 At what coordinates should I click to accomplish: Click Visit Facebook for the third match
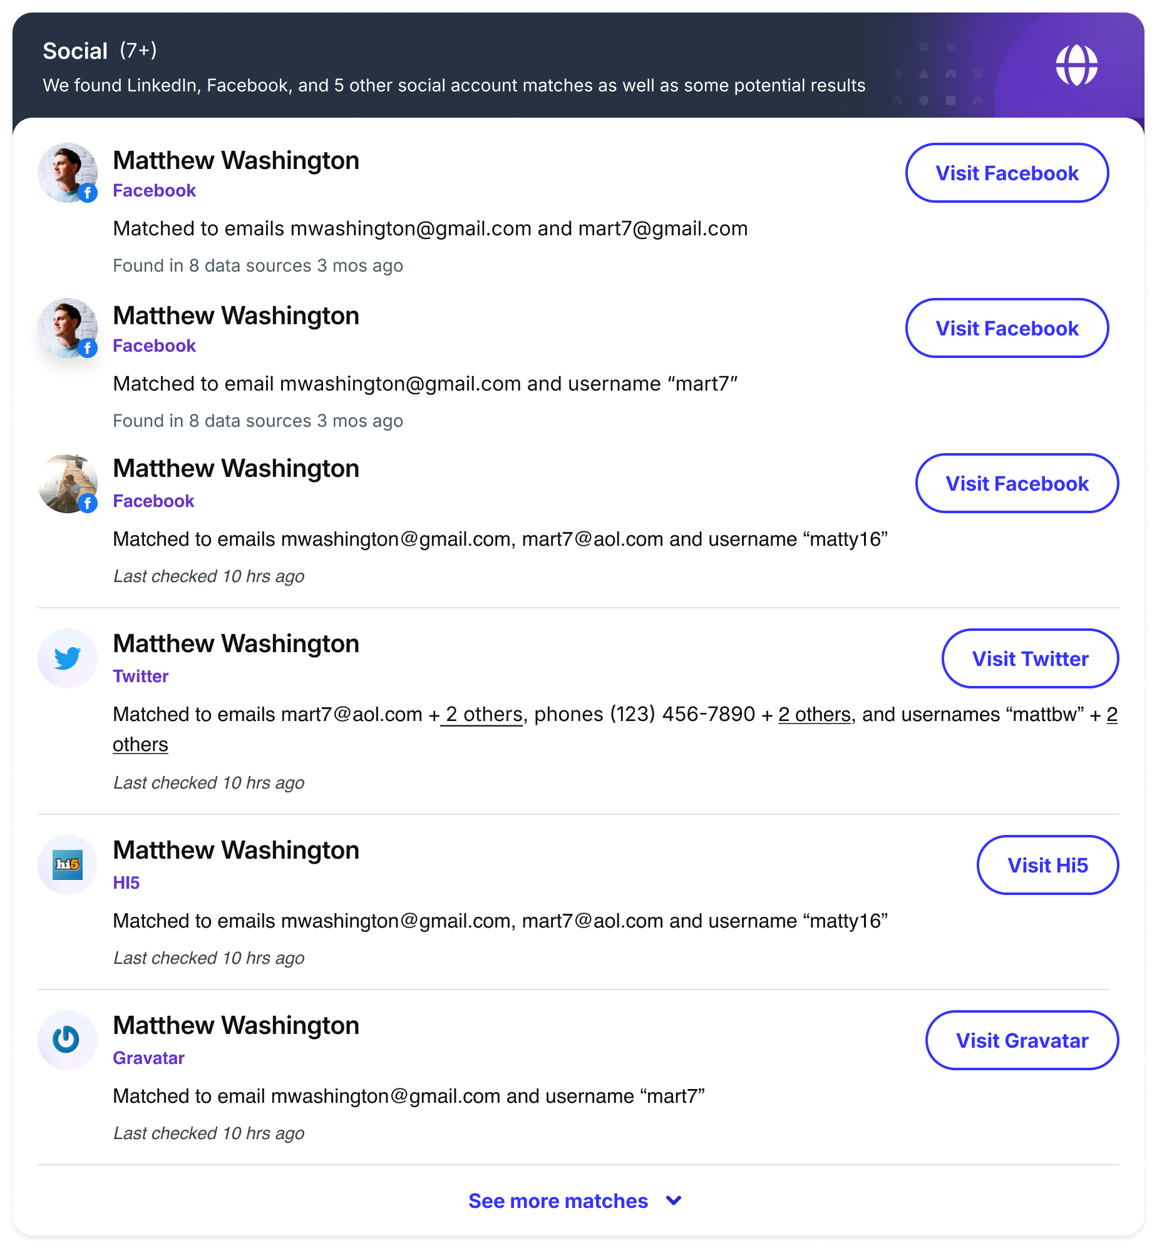coord(1017,483)
